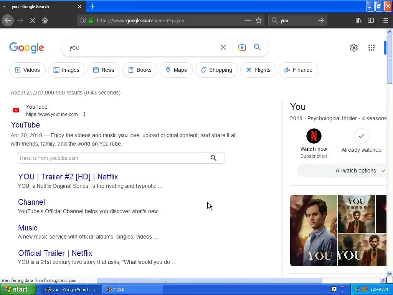393x295 pixels.
Task: Open 'Official Trailer | Netflix' link
Action: click(55, 253)
